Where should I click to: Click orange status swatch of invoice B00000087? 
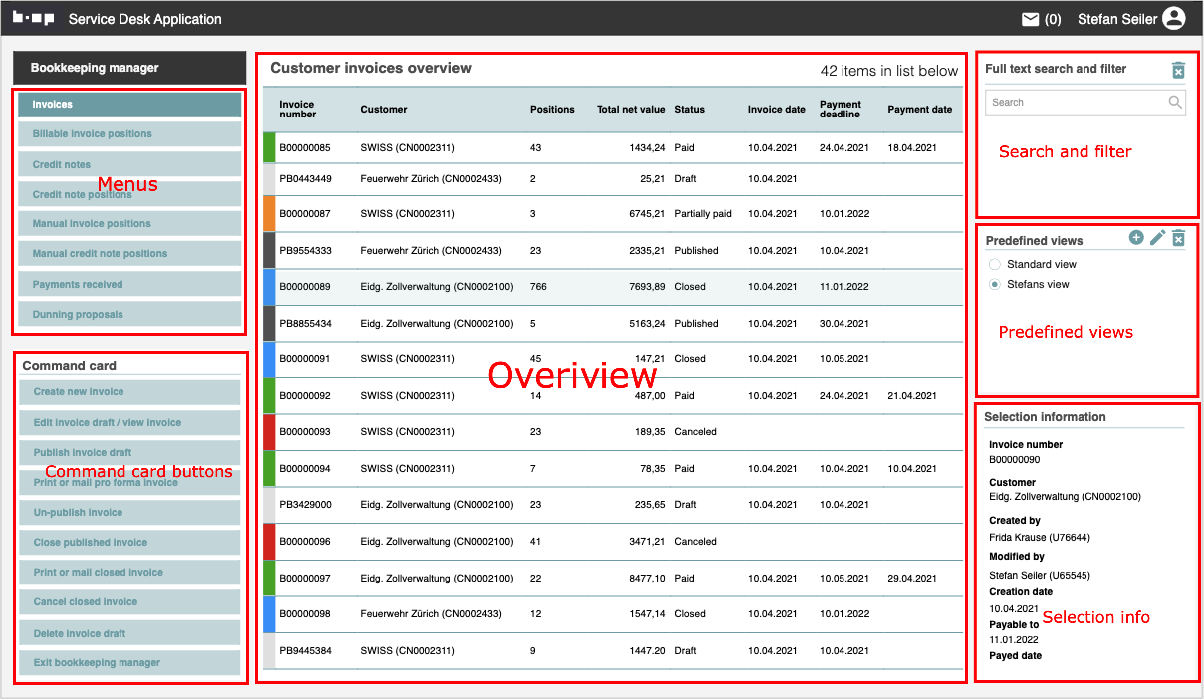[269, 214]
